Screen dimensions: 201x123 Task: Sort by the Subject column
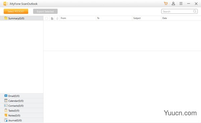point(147,18)
